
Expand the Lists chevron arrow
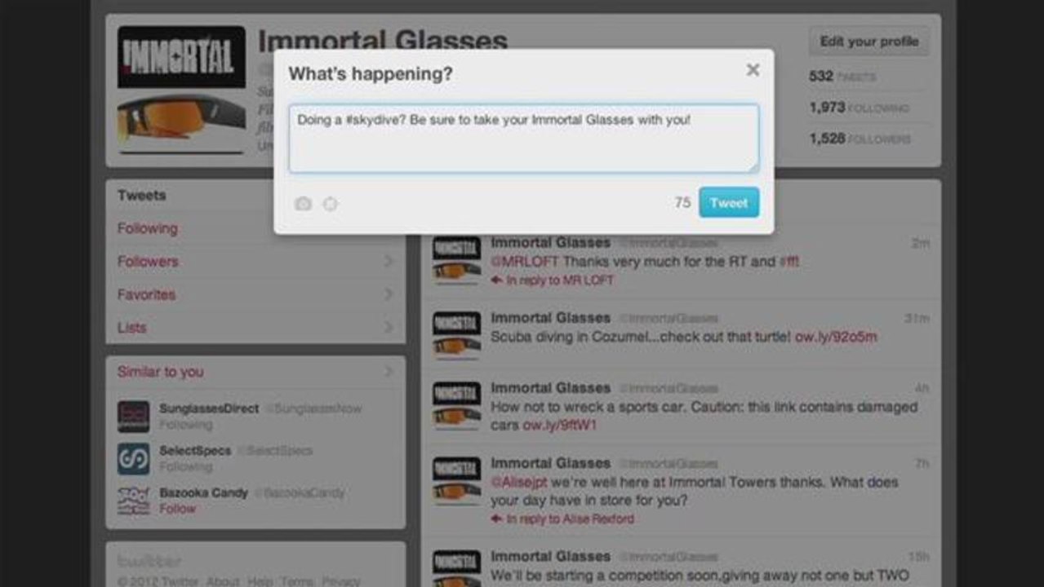[x=389, y=328]
